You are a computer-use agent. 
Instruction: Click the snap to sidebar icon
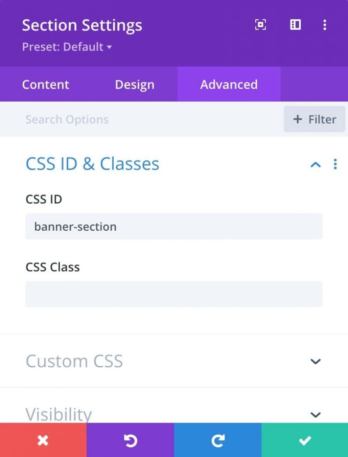pos(295,25)
